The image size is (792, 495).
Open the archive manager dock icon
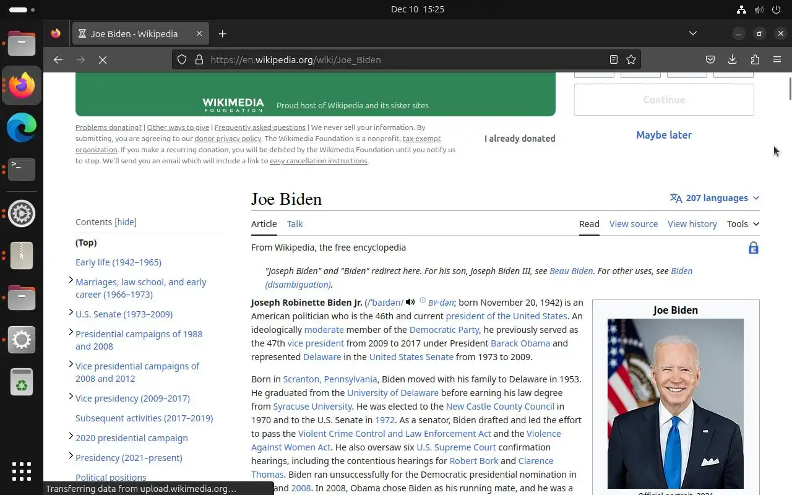point(22,255)
